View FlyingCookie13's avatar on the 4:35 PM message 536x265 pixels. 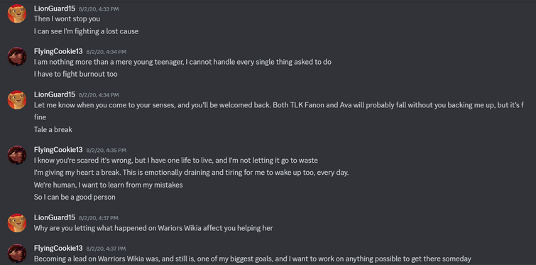17,155
